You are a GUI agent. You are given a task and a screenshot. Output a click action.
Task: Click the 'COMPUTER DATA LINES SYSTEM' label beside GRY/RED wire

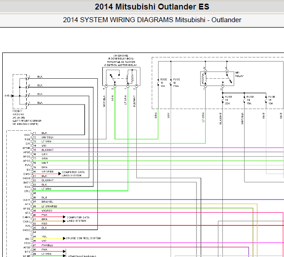73,174
